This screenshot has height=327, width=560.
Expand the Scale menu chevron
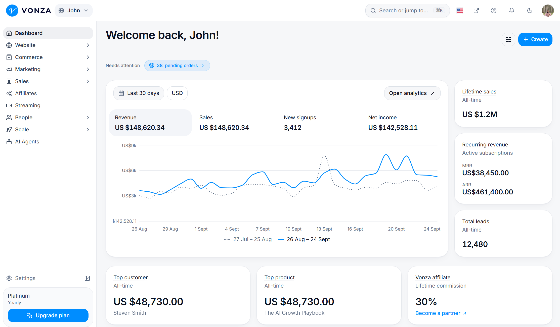click(88, 130)
